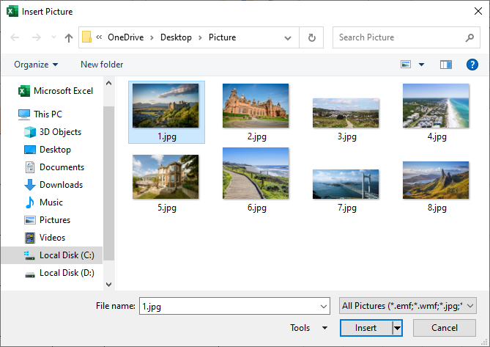This screenshot has width=490, height=347.
Task: Open Downloads folder in navigation pane
Action: click(x=61, y=185)
